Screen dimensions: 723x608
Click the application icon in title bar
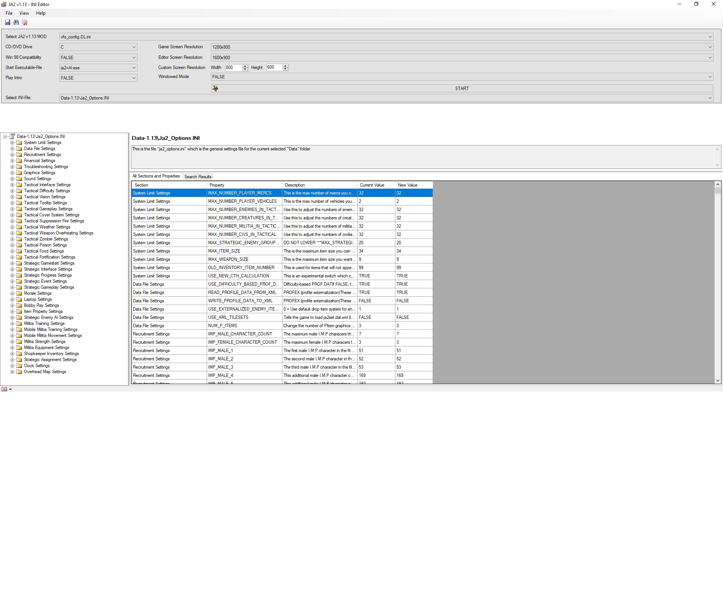click(4, 4)
